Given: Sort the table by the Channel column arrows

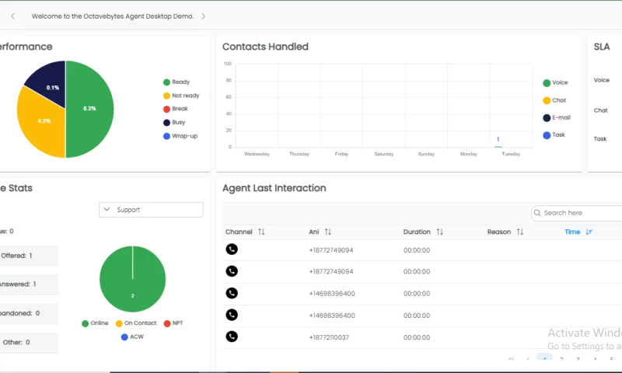Looking at the screenshot, I should coord(261,232).
